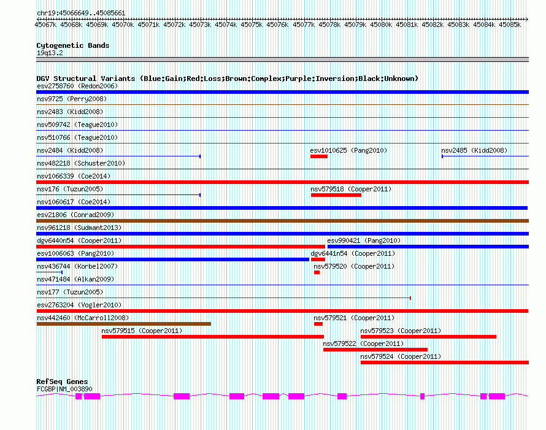Open nsv176 (Tuzun2005) variant label
This screenshot has width=546, height=430.
(70, 189)
